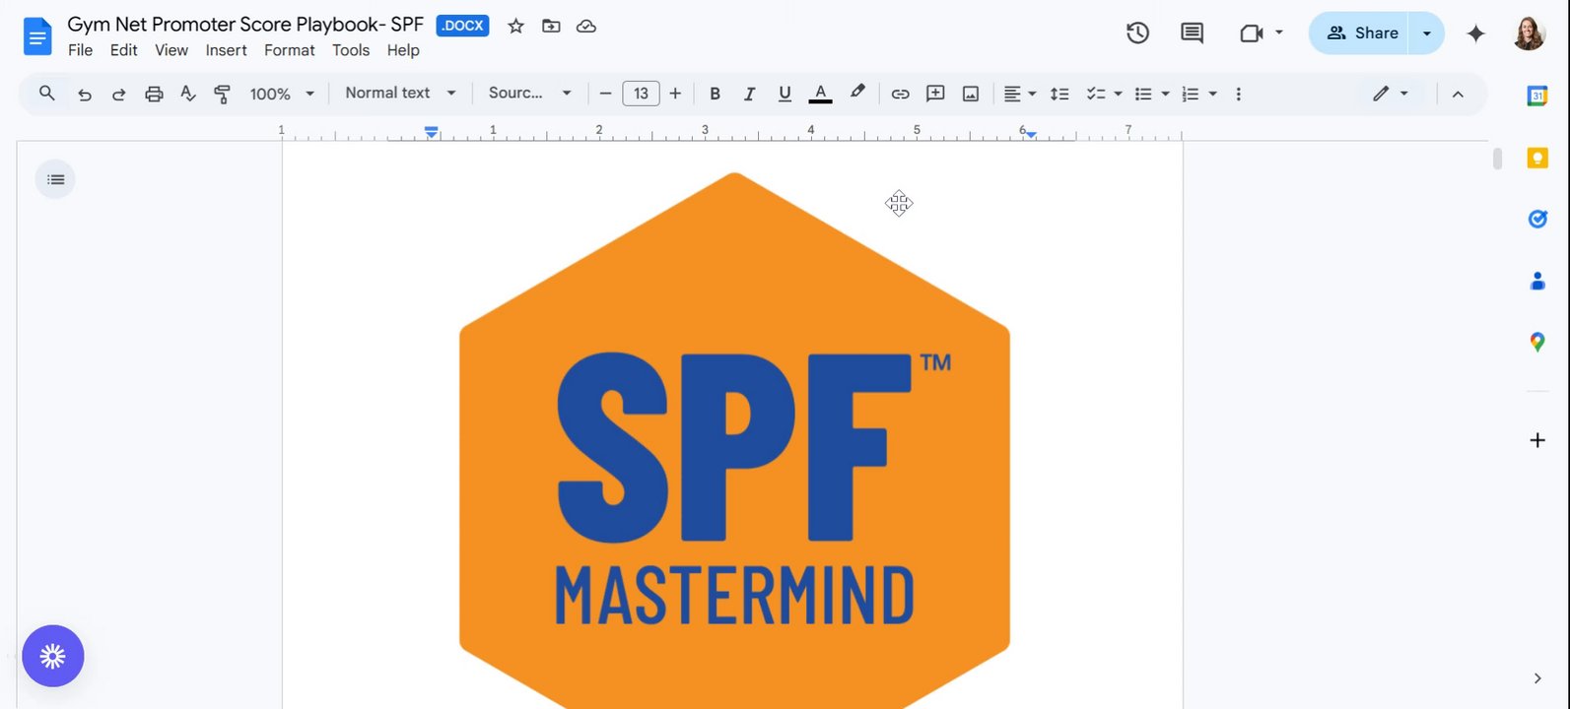1570x709 pixels.
Task: Open the text color picker
Action: click(820, 94)
